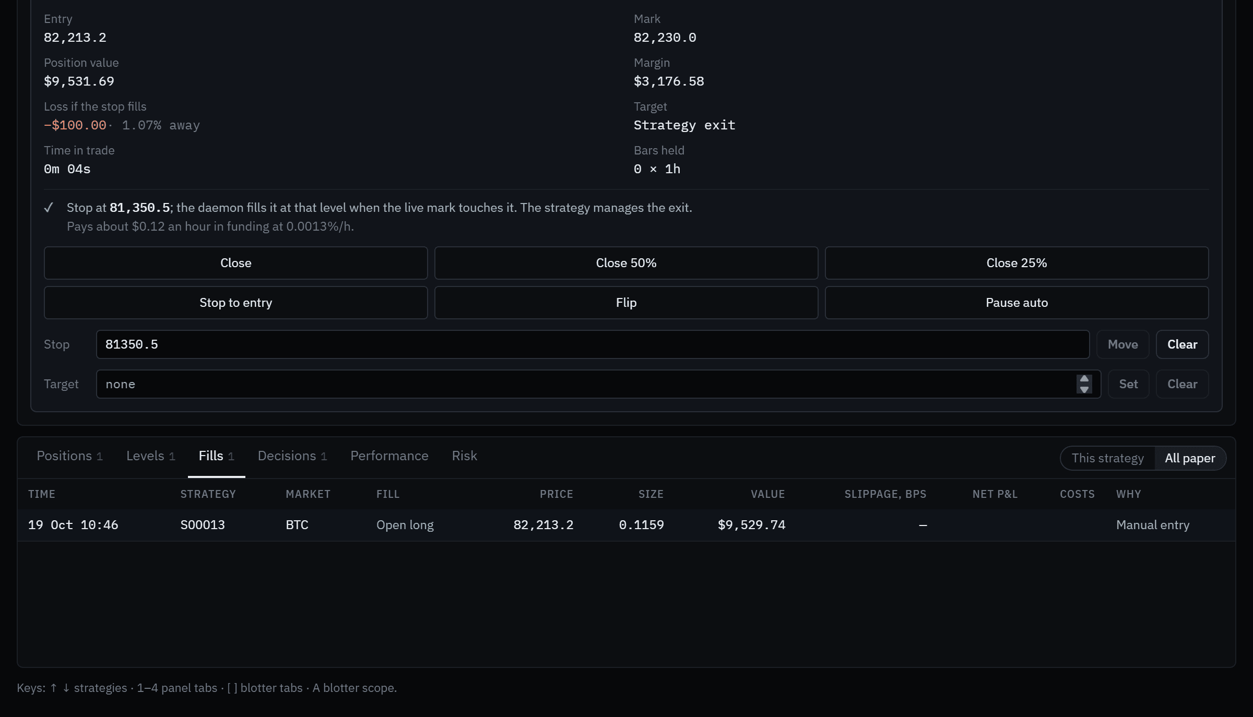Increment the Target value with up arrow
The image size is (1253, 717).
tap(1084, 379)
